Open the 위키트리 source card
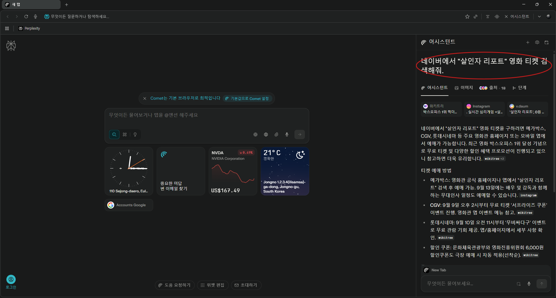Screen dimensions: 556x298 tap(441, 109)
